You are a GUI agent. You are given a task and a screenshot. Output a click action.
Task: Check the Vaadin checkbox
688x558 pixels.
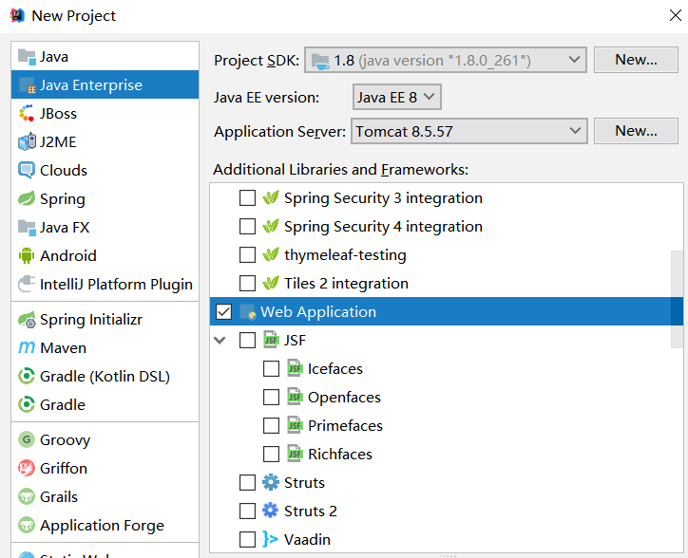coord(247,540)
